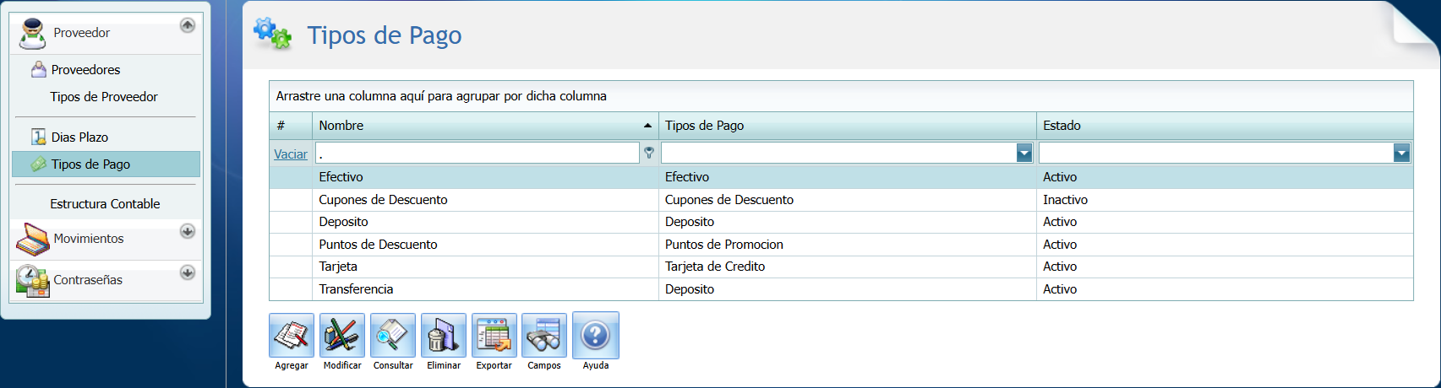Expand the Contraseñas panel arrow
This screenshot has width=1441, height=388.
[188, 272]
